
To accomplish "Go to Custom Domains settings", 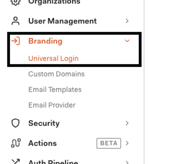I will [x=56, y=74].
